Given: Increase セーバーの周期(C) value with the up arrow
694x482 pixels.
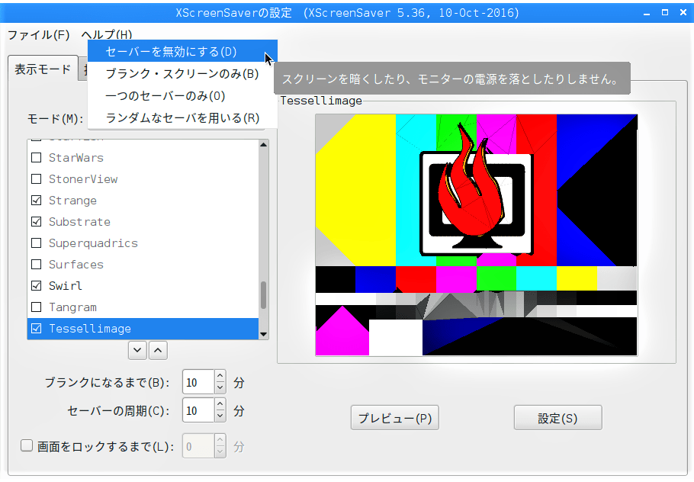Looking at the screenshot, I should click(x=220, y=404).
